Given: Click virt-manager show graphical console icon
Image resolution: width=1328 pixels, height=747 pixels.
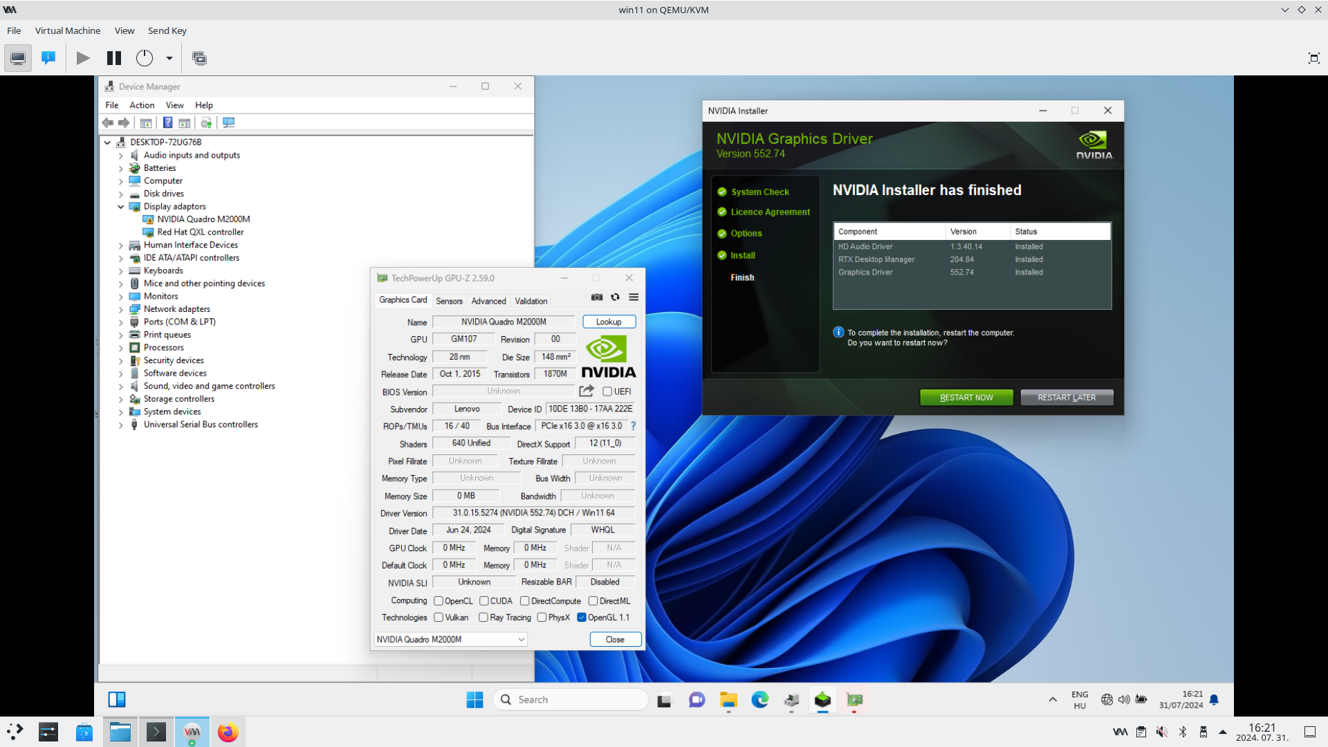Looking at the screenshot, I should point(18,58).
